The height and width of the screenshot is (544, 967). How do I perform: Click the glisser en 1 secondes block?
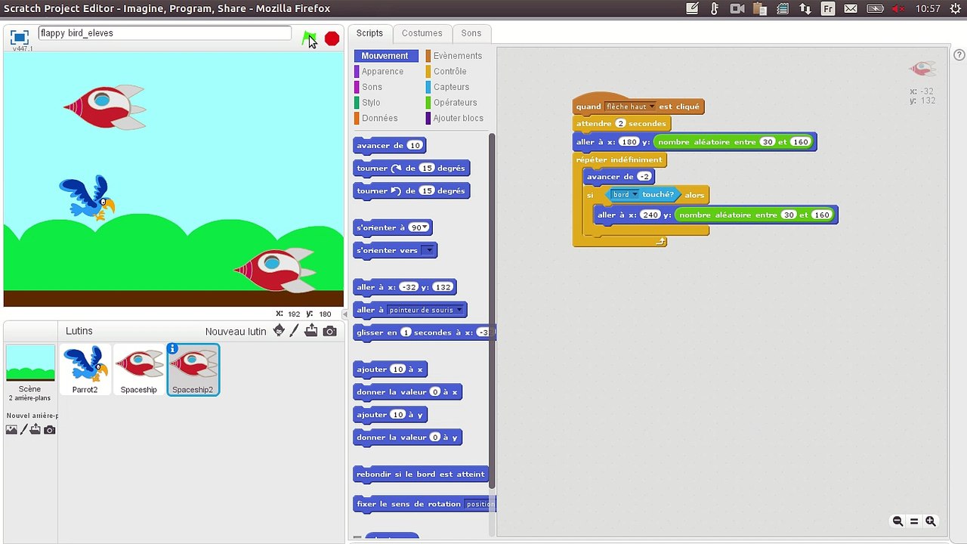(424, 332)
